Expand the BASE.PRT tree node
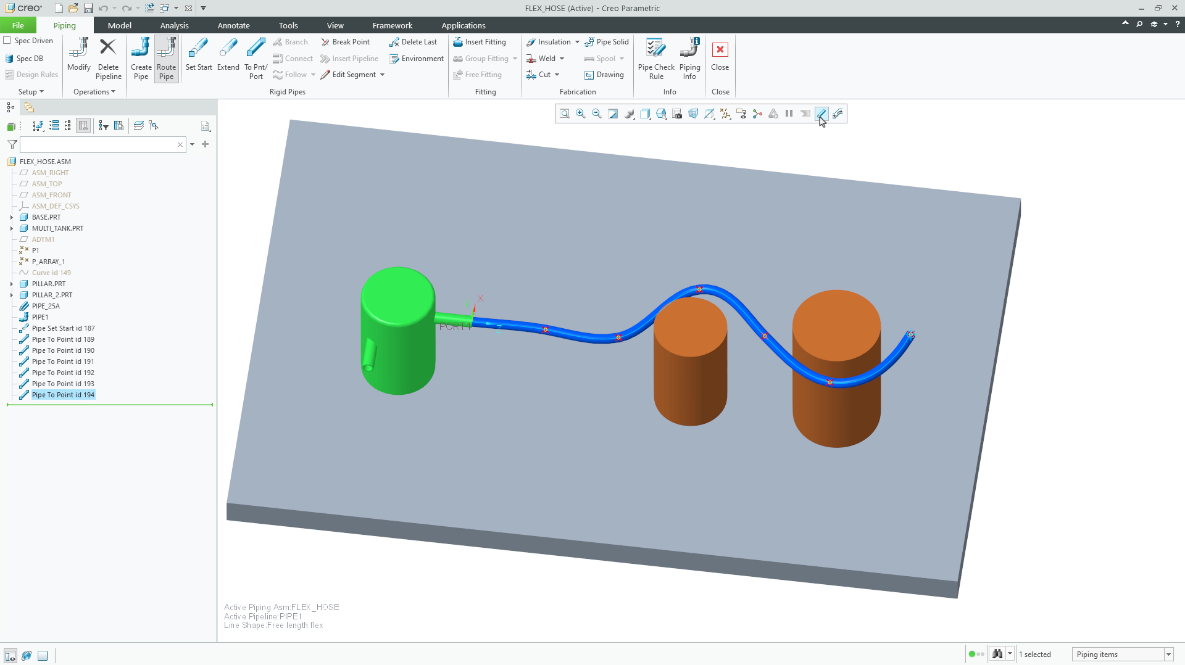 coord(11,217)
